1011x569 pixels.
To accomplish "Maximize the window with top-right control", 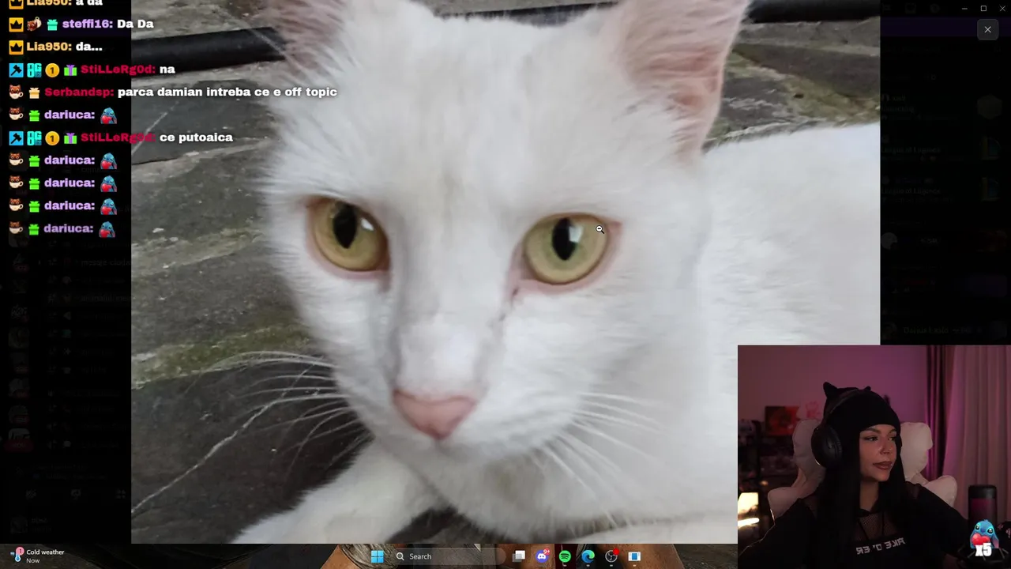I will 983,9.
